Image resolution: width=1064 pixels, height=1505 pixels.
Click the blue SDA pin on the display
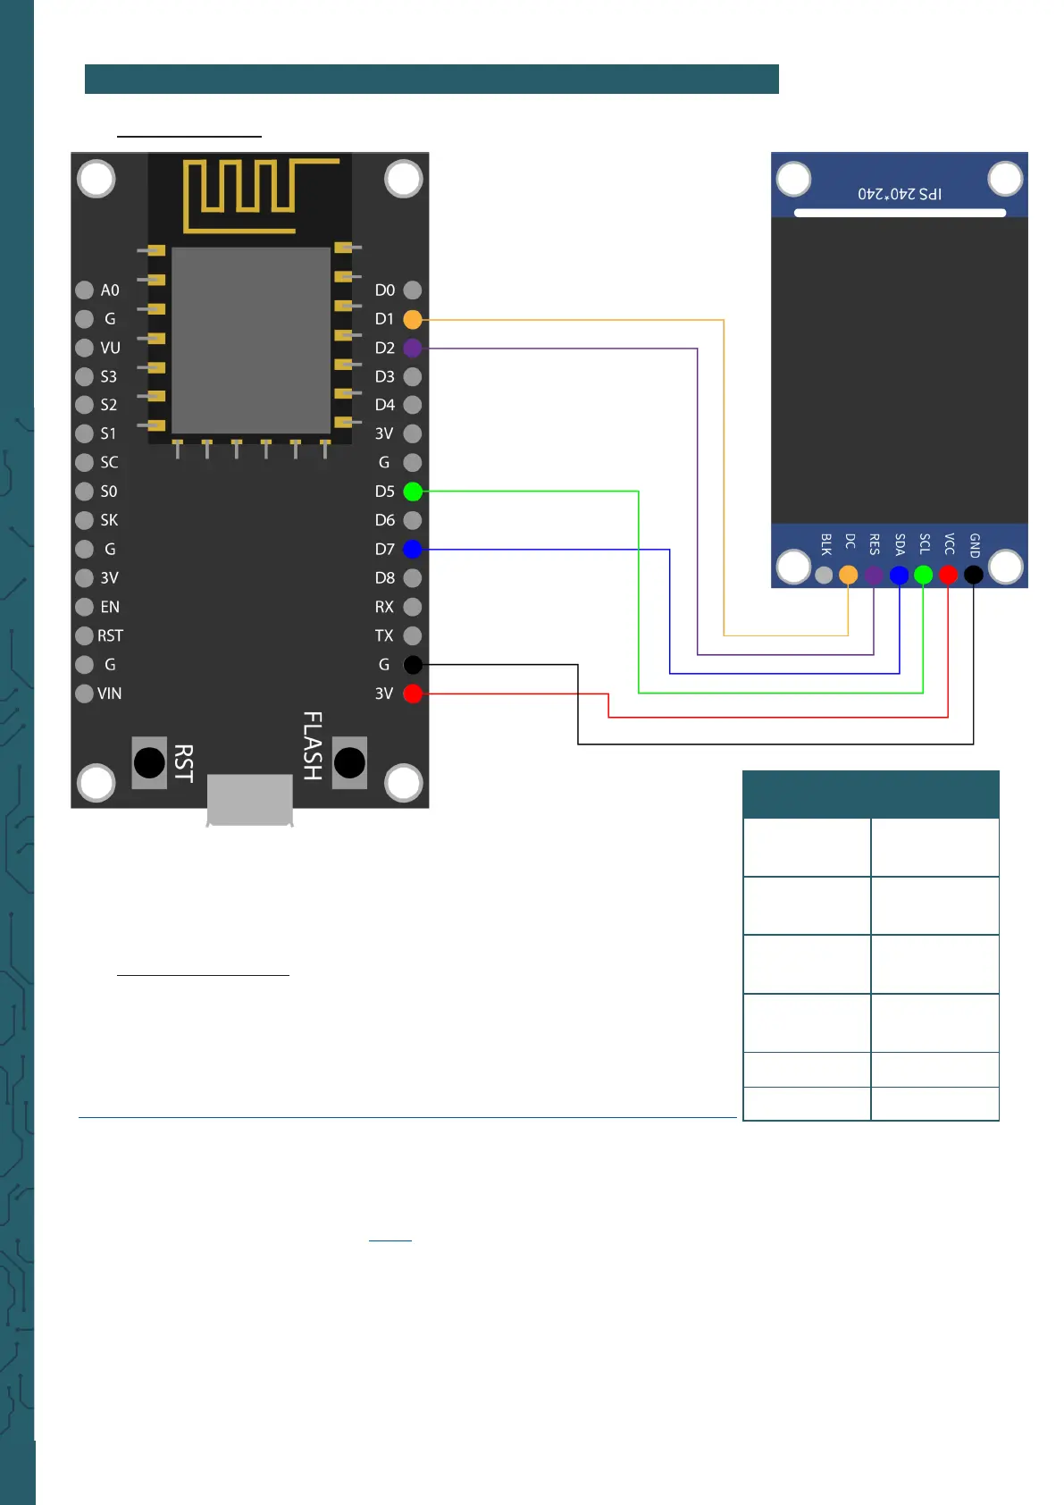[x=899, y=576]
